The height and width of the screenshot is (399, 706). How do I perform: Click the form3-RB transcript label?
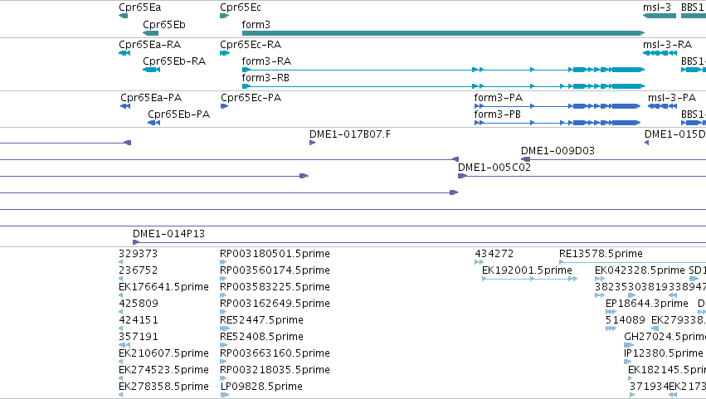tap(265, 78)
